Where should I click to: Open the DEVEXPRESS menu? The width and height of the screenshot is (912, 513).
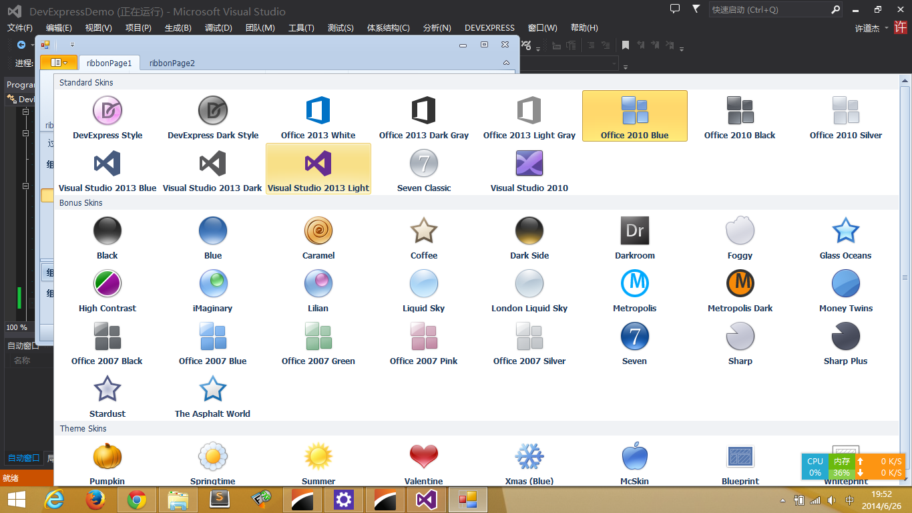pos(490,28)
